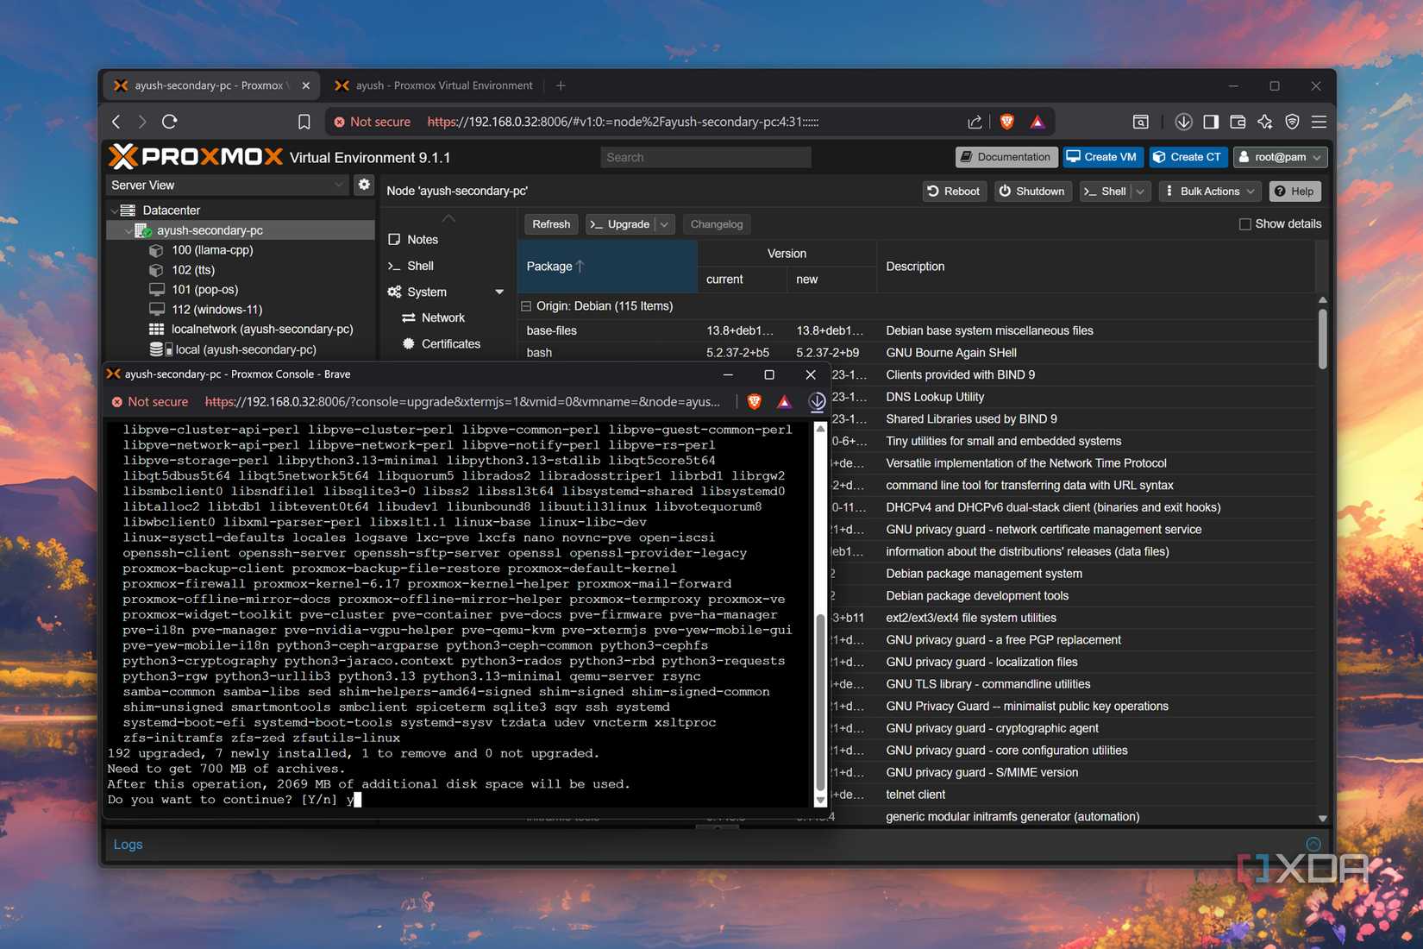The width and height of the screenshot is (1423, 949).
Task: Click the Changelog button
Action: (x=716, y=224)
